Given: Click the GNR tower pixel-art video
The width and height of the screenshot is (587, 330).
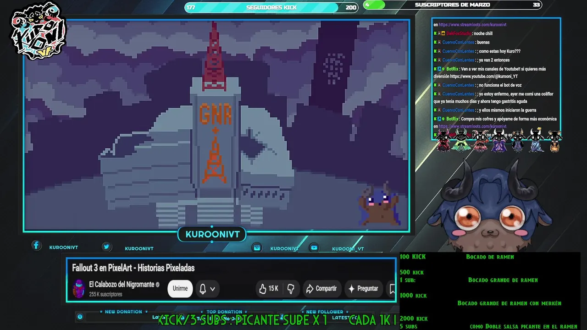Looking at the screenshot, I should (x=216, y=125).
